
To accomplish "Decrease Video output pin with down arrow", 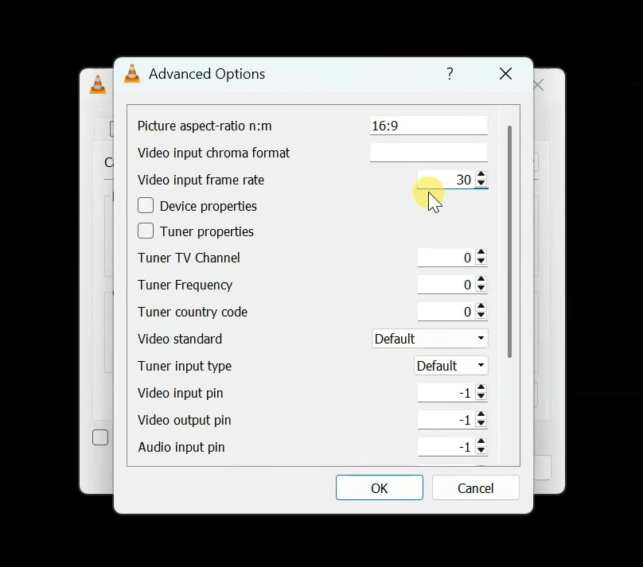I will [x=481, y=424].
